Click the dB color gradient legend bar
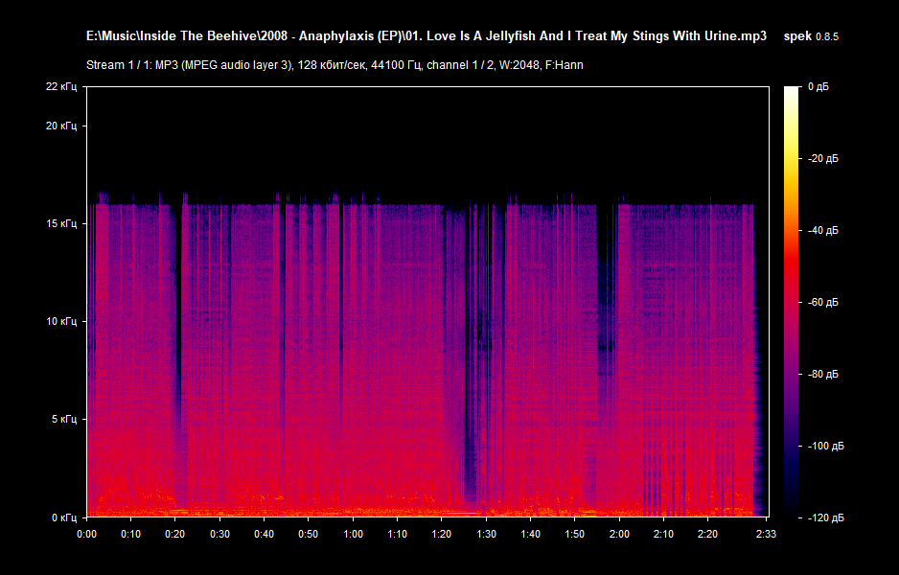Image resolution: width=899 pixels, height=575 pixels. point(792,302)
